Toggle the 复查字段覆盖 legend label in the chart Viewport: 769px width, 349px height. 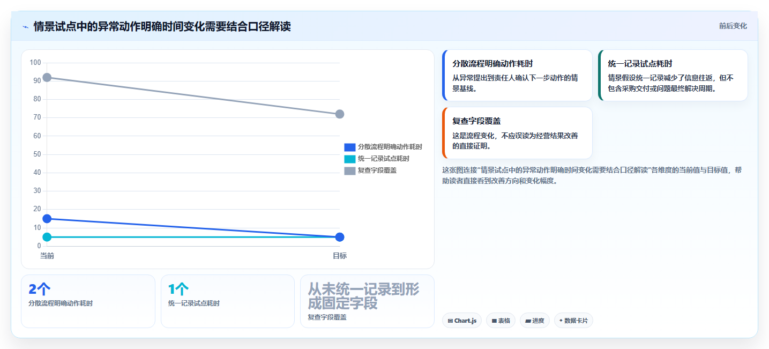(377, 170)
